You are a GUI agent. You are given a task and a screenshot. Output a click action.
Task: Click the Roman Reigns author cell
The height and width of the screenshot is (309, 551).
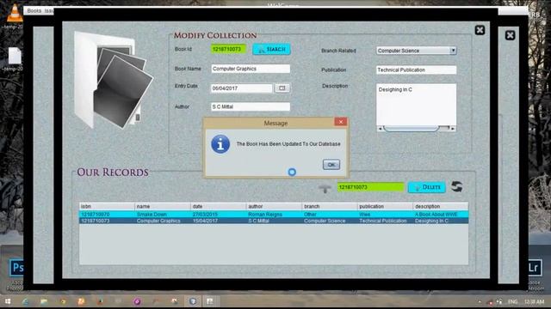tap(274, 214)
